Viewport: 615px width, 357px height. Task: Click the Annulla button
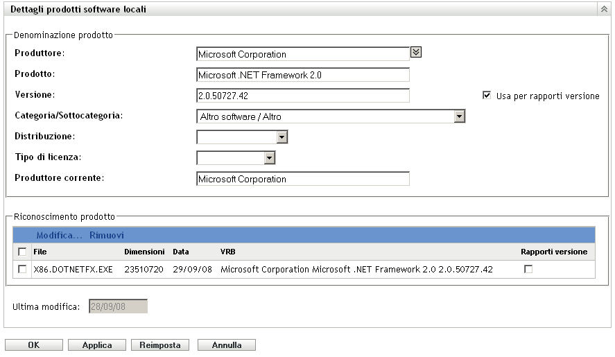(x=227, y=345)
